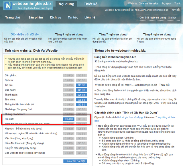Open Giới thiệu với đối tác link
This screenshot has height=166, width=183.
[x=25, y=35]
